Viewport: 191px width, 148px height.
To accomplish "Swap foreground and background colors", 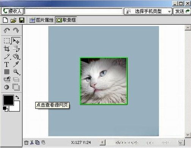I will pos(17,97).
